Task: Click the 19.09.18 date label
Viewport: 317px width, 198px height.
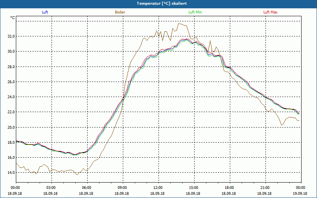Action: click(x=300, y=193)
